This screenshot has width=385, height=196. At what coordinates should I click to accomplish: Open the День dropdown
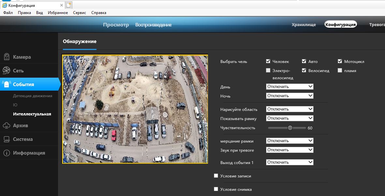[x=289, y=87]
